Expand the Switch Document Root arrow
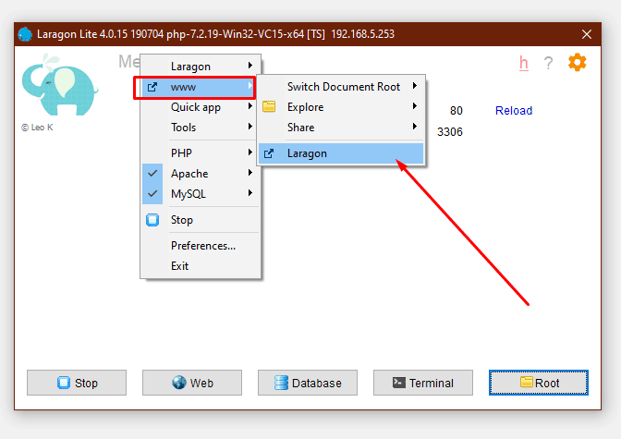 click(415, 85)
